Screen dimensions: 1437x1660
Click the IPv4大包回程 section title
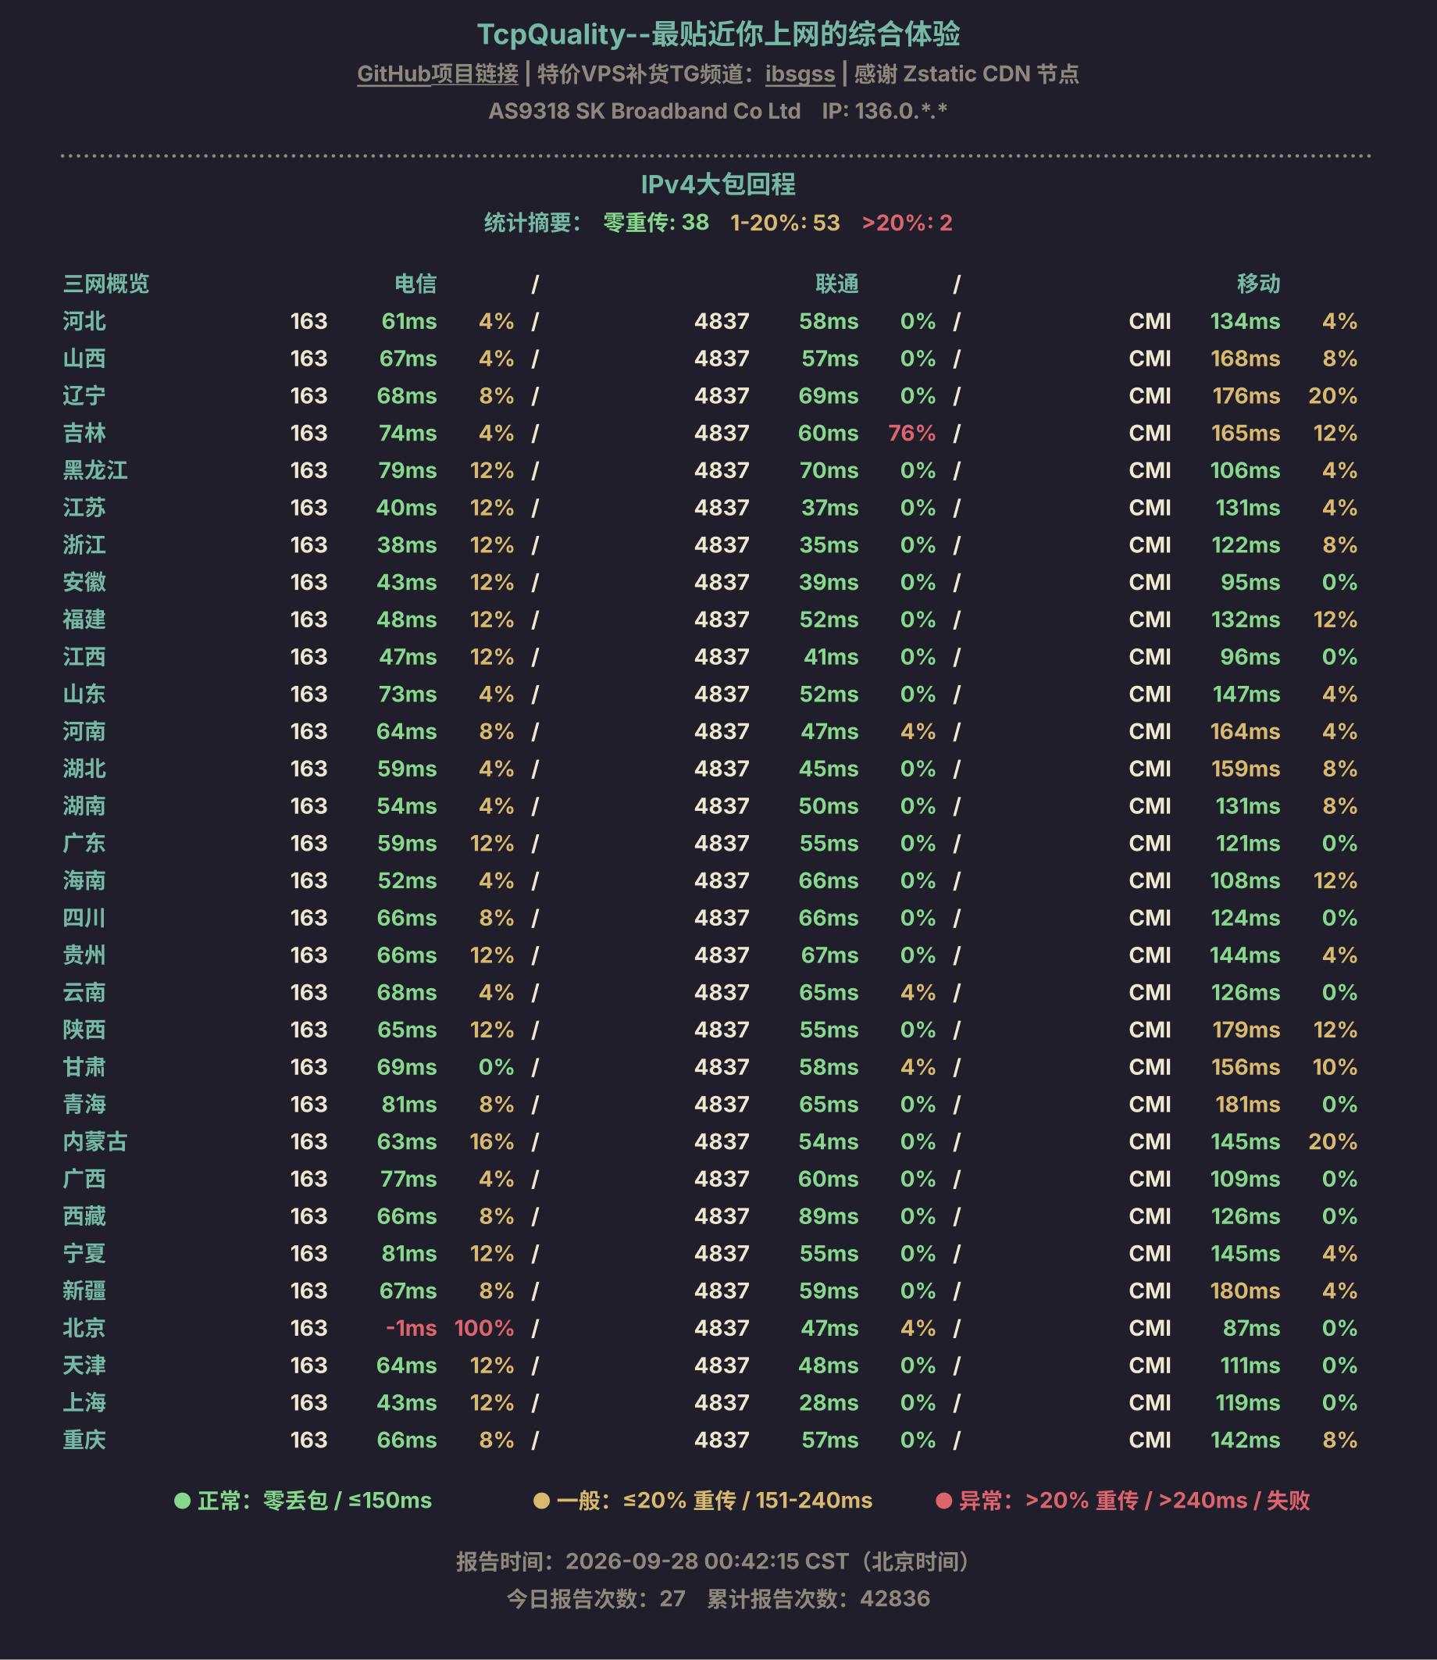click(718, 184)
